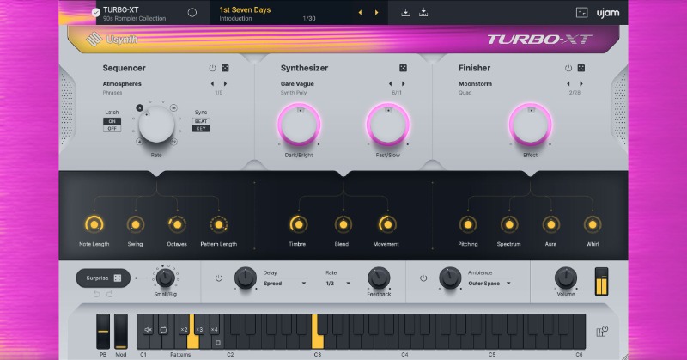This screenshot has width=687, height=360.
Task: Open the Ambience Outer Space dropdown
Action: 489,284
